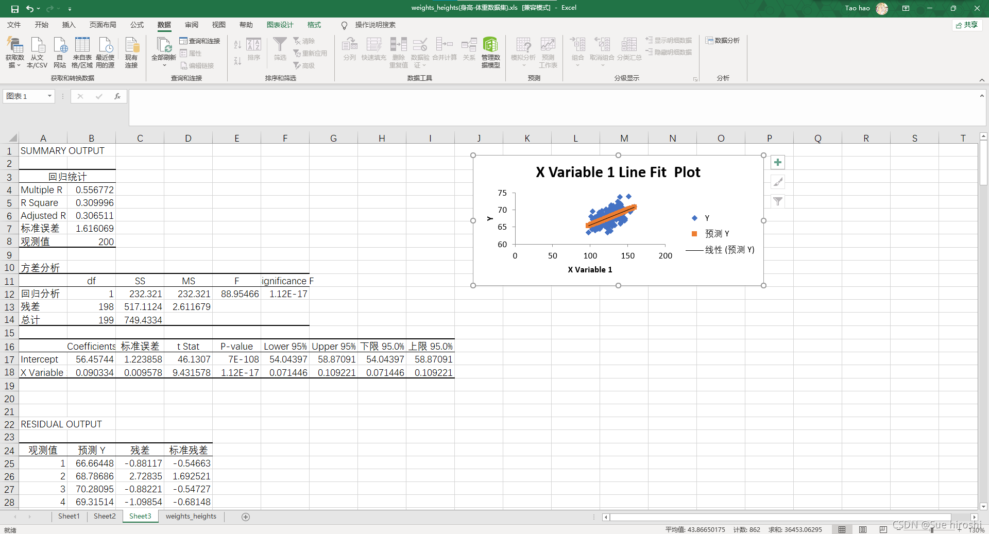Click the Tao hao account name
This screenshot has width=989, height=534.
pyautogui.click(x=857, y=8)
